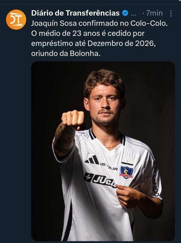Click the Jugabet sponsor logo on the jersey

100,180
